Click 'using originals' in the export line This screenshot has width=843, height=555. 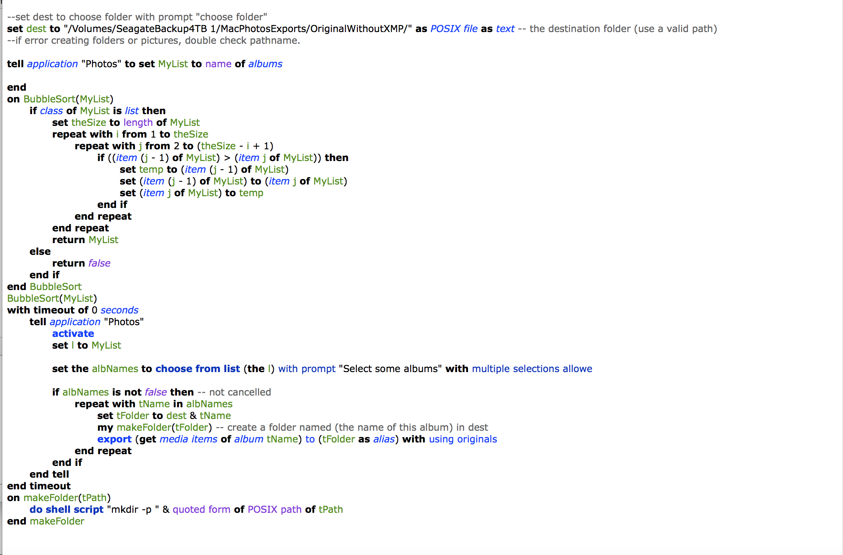point(463,439)
